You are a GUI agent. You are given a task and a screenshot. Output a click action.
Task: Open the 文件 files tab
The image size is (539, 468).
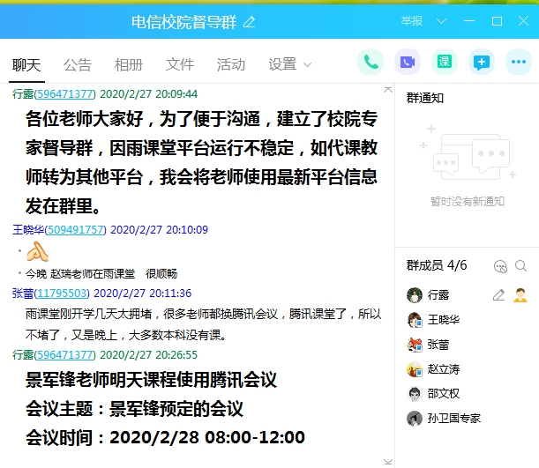tap(180, 65)
